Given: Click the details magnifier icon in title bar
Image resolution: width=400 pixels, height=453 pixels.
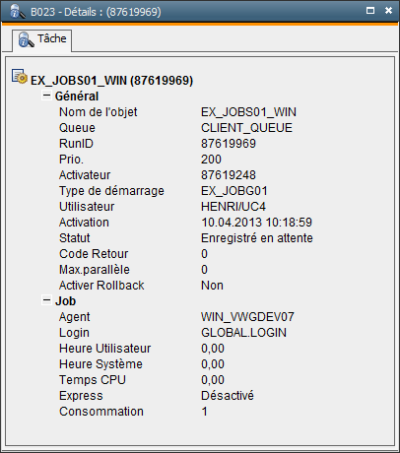Looking at the screenshot, I should point(18,12).
